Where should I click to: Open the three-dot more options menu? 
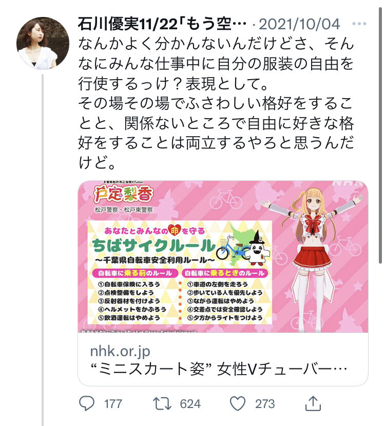359,24
